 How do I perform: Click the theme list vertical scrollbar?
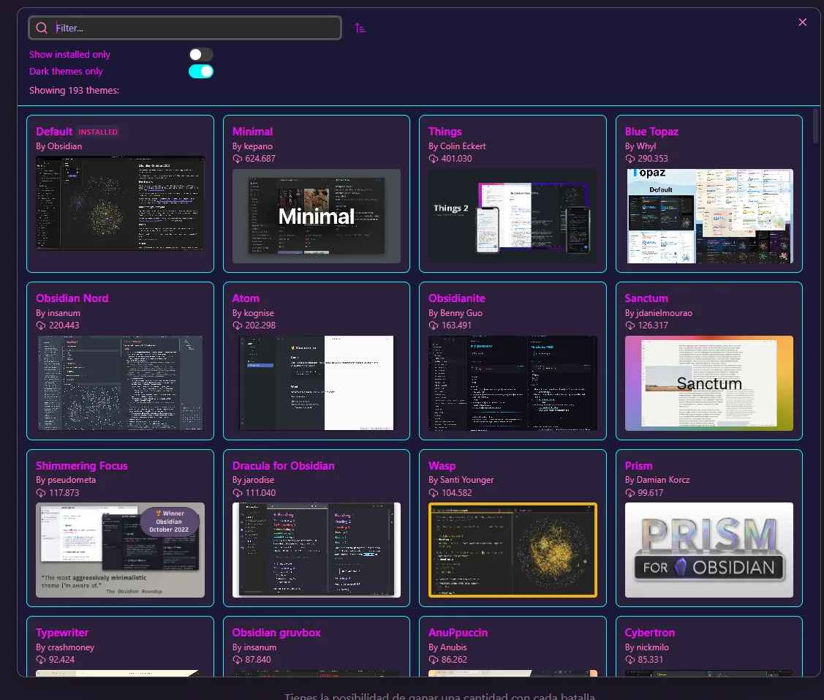tap(816, 125)
